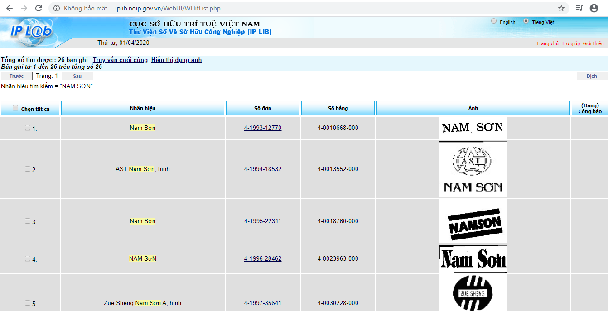This screenshot has width=608, height=311.
Task: Click the Nam Sơn label in row 3
Action: tap(143, 221)
